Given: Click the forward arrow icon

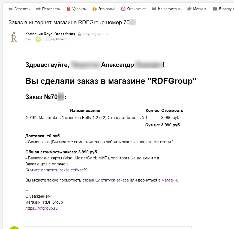Looking at the screenshot, I should (x=38, y=9).
